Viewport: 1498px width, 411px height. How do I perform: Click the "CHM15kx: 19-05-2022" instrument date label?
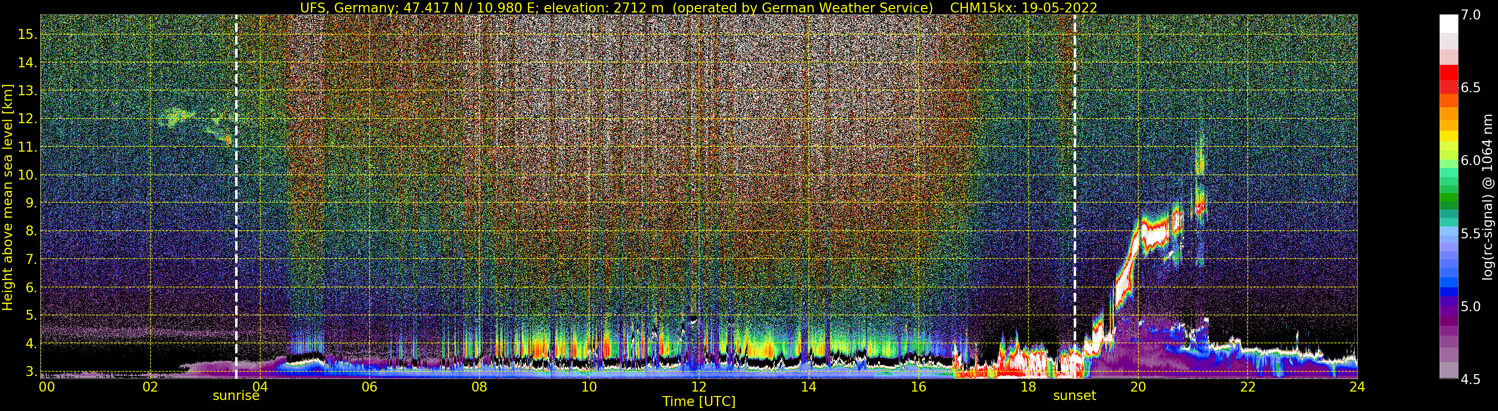point(1023,7)
